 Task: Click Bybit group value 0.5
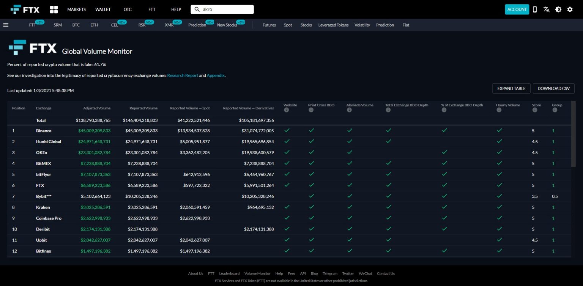pyautogui.click(x=555, y=196)
